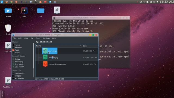Click the server.jpg file thumbnail icon
The image size is (174, 98).
(x=45, y=51)
